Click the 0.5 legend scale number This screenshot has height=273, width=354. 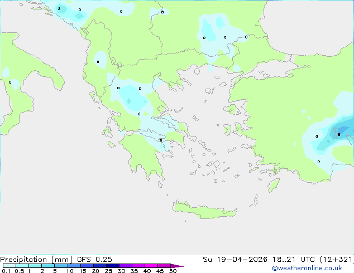coord(20,271)
